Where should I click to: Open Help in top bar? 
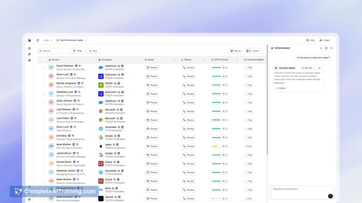[310, 40]
